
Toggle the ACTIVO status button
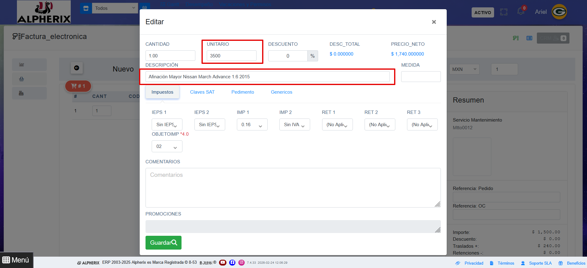[x=482, y=13]
